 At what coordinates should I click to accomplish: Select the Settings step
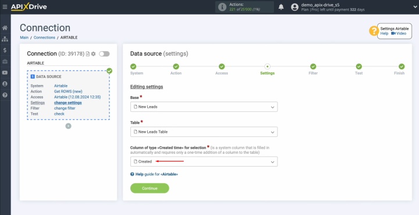point(268,66)
